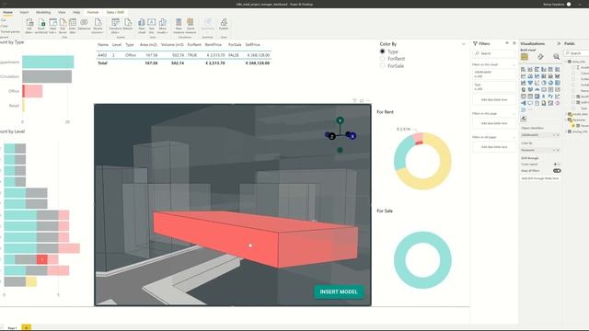This screenshot has height=331, width=589.
Task: Create a Quick measure
Action: (x=191, y=26)
